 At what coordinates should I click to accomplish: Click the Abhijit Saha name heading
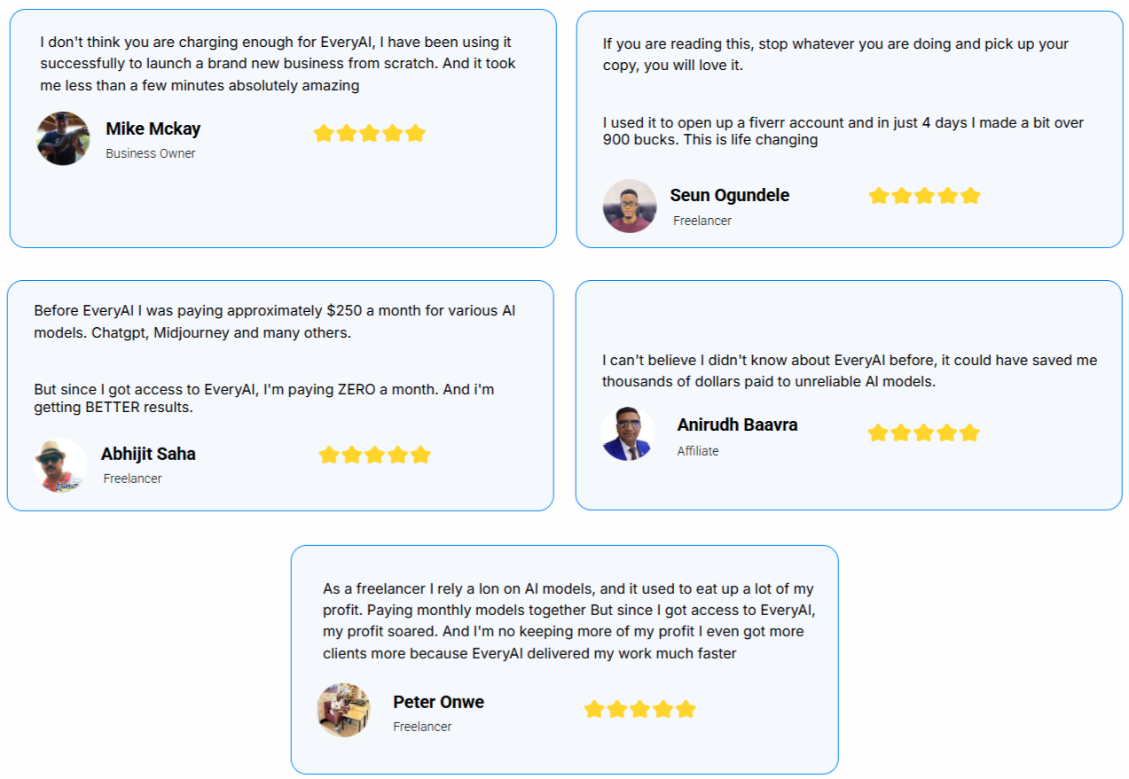click(148, 454)
